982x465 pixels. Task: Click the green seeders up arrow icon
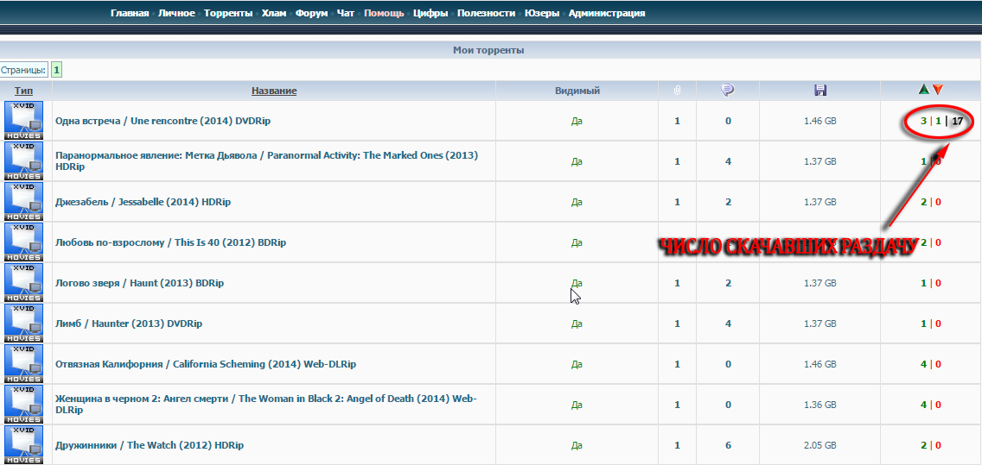pyautogui.click(x=924, y=90)
